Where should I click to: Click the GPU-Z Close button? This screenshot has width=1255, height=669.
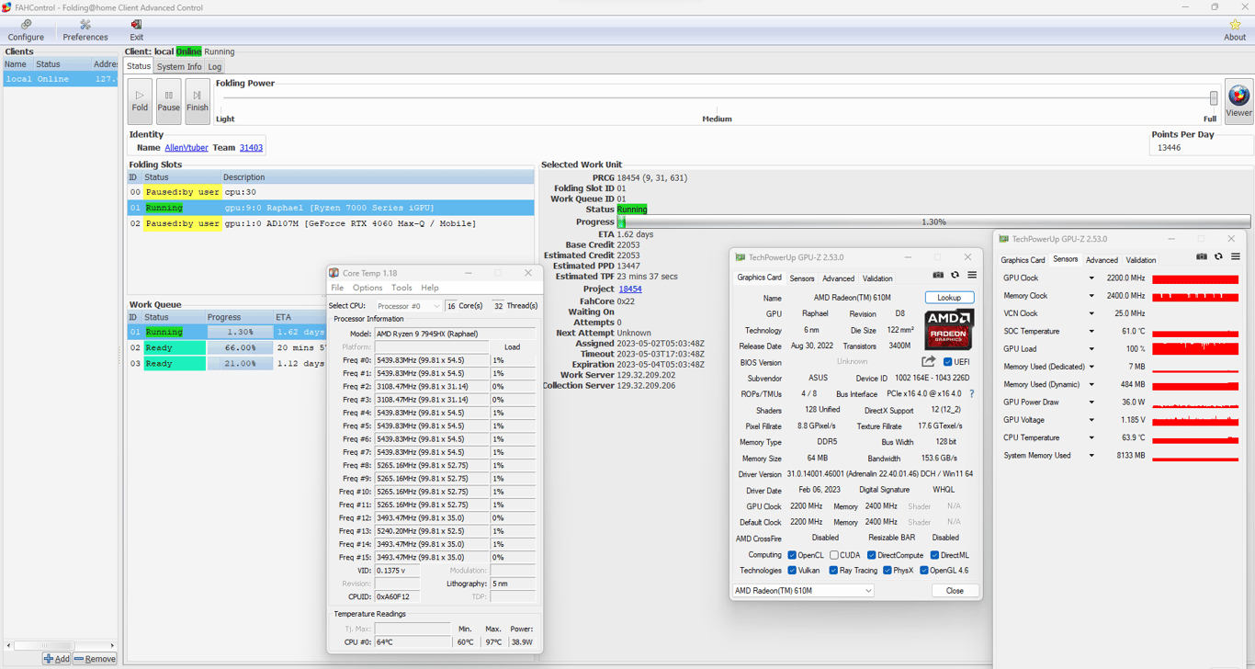[x=955, y=591]
